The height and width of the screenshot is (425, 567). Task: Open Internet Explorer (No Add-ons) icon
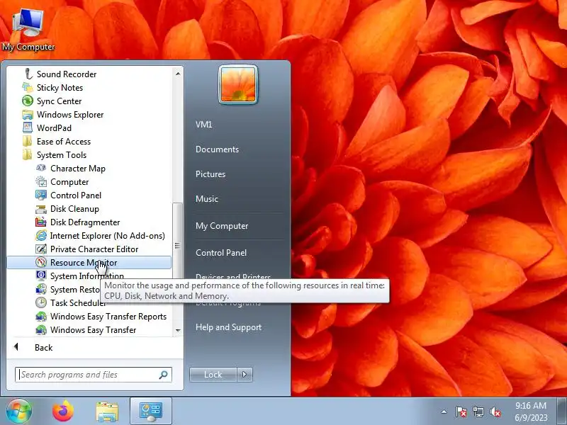tap(41, 236)
